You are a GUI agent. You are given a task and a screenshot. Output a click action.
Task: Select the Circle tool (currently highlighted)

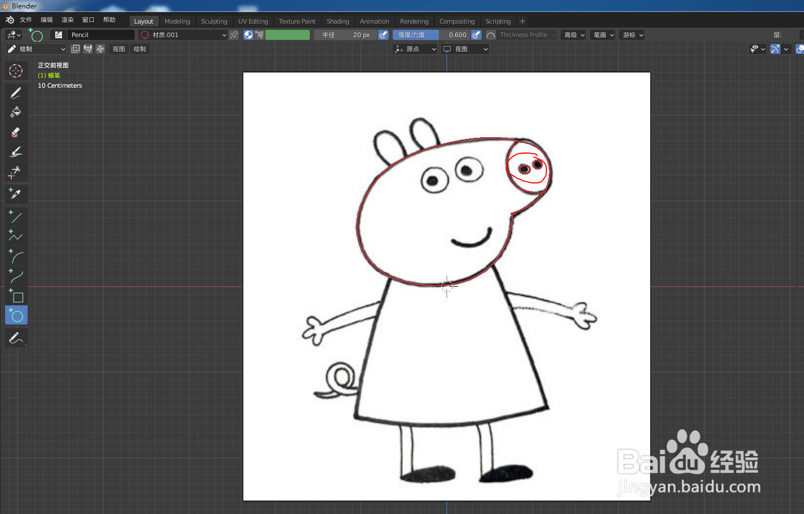pos(15,315)
